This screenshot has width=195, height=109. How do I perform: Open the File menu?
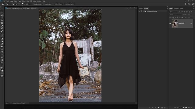pos(4,1)
